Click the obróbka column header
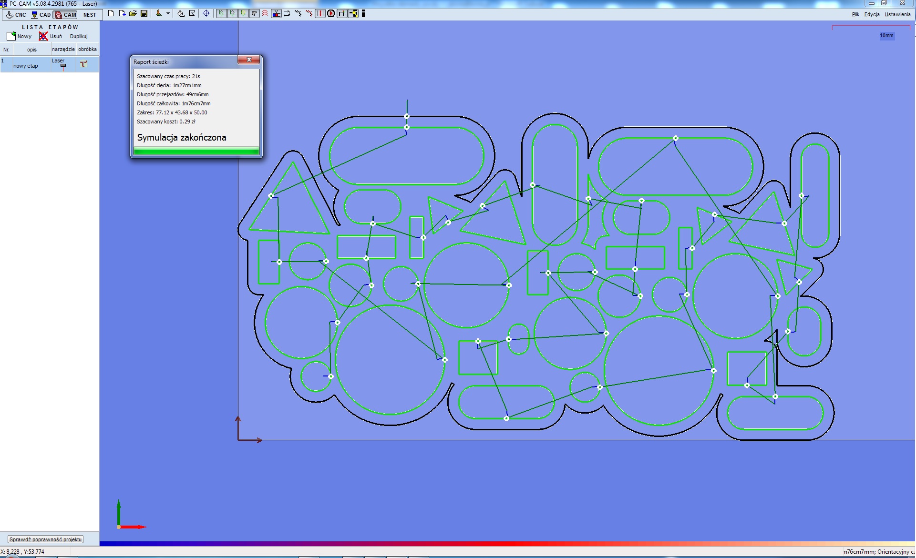Screen dimensions: 916x558 click(x=87, y=50)
